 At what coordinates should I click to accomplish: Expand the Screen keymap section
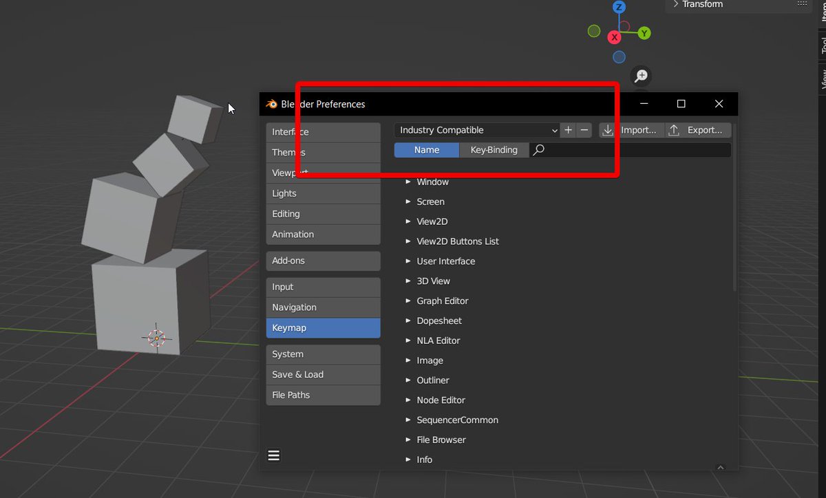pyautogui.click(x=408, y=202)
